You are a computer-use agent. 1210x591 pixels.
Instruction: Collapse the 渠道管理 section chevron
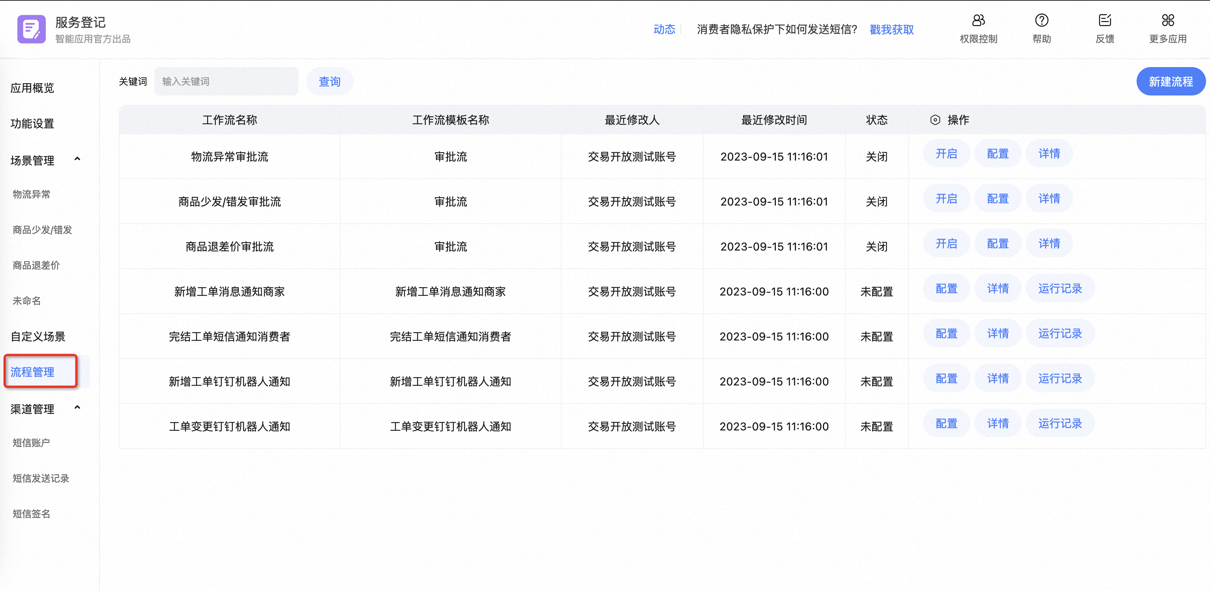click(x=77, y=408)
